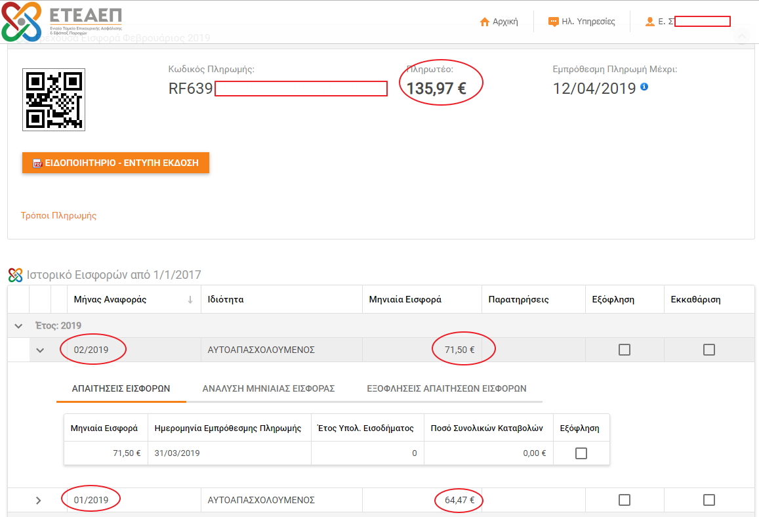The image size is (759, 517).
Task: Click the 135,97 € payable amount
Action: [436, 89]
